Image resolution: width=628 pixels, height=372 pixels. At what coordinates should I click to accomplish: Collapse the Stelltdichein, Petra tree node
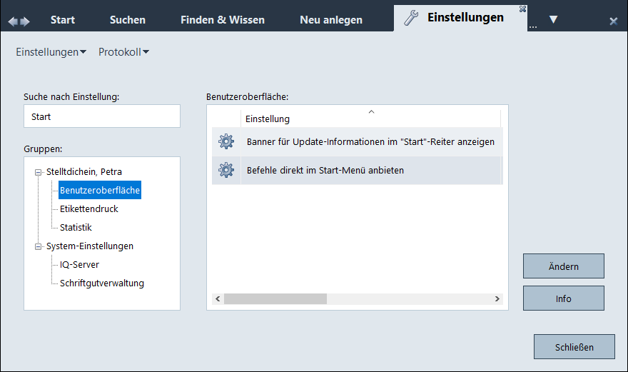[39, 172]
